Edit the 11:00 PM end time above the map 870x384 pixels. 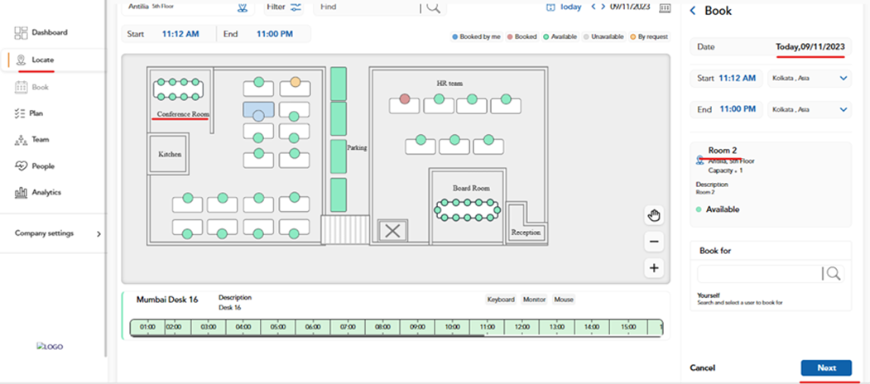[275, 34]
